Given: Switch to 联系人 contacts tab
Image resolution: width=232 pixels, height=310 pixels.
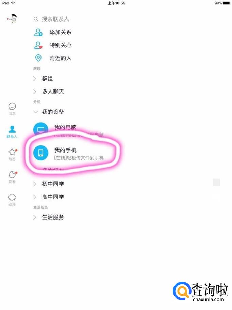Looking at the screenshot, I should tap(12, 132).
